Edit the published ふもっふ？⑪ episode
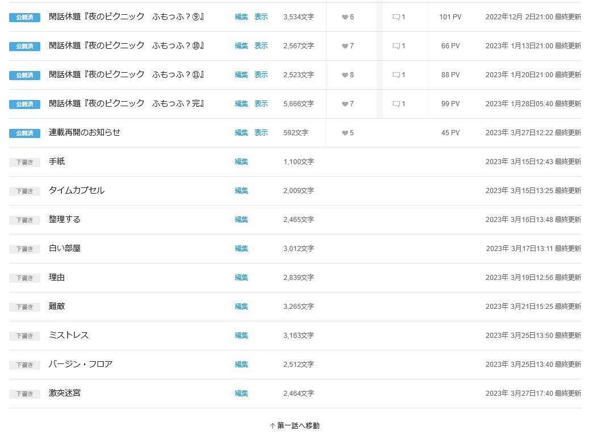 pyautogui.click(x=241, y=75)
